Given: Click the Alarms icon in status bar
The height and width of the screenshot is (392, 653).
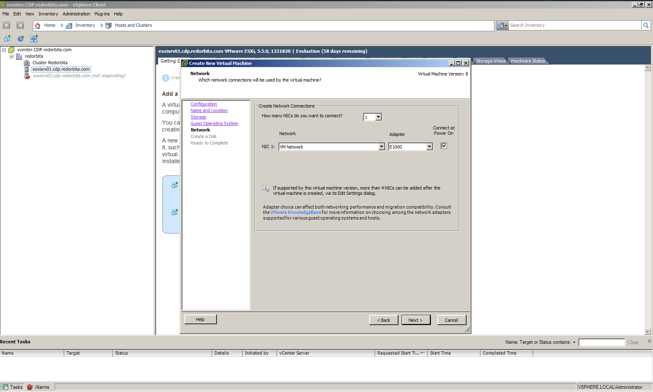Looking at the screenshot, I should click(x=30, y=387).
